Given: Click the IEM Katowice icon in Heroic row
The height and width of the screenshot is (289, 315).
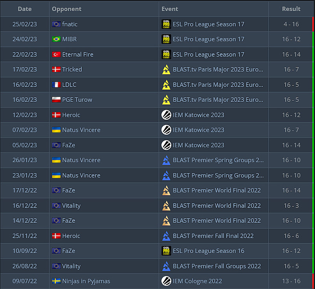Looking at the screenshot, I should (x=167, y=115).
